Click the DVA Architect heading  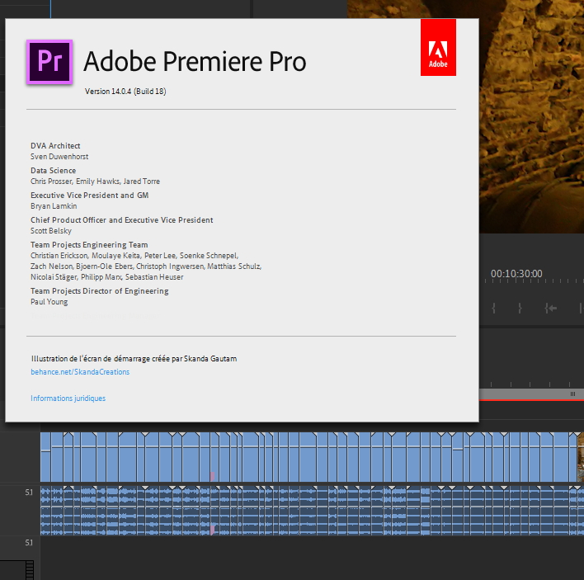click(x=55, y=146)
